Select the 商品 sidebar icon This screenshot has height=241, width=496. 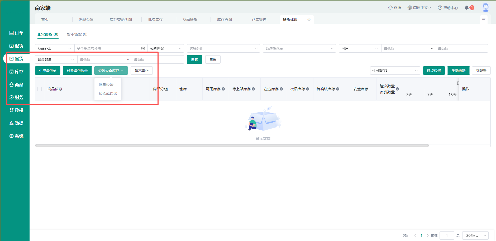pyautogui.click(x=16, y=84)
